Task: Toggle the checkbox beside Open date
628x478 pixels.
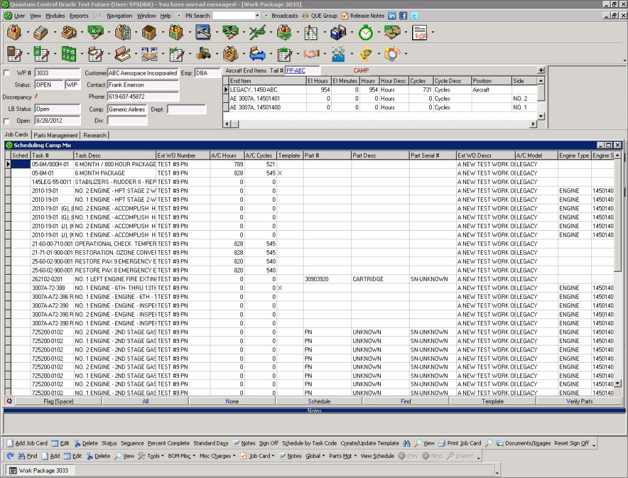Action: (7, 121)
